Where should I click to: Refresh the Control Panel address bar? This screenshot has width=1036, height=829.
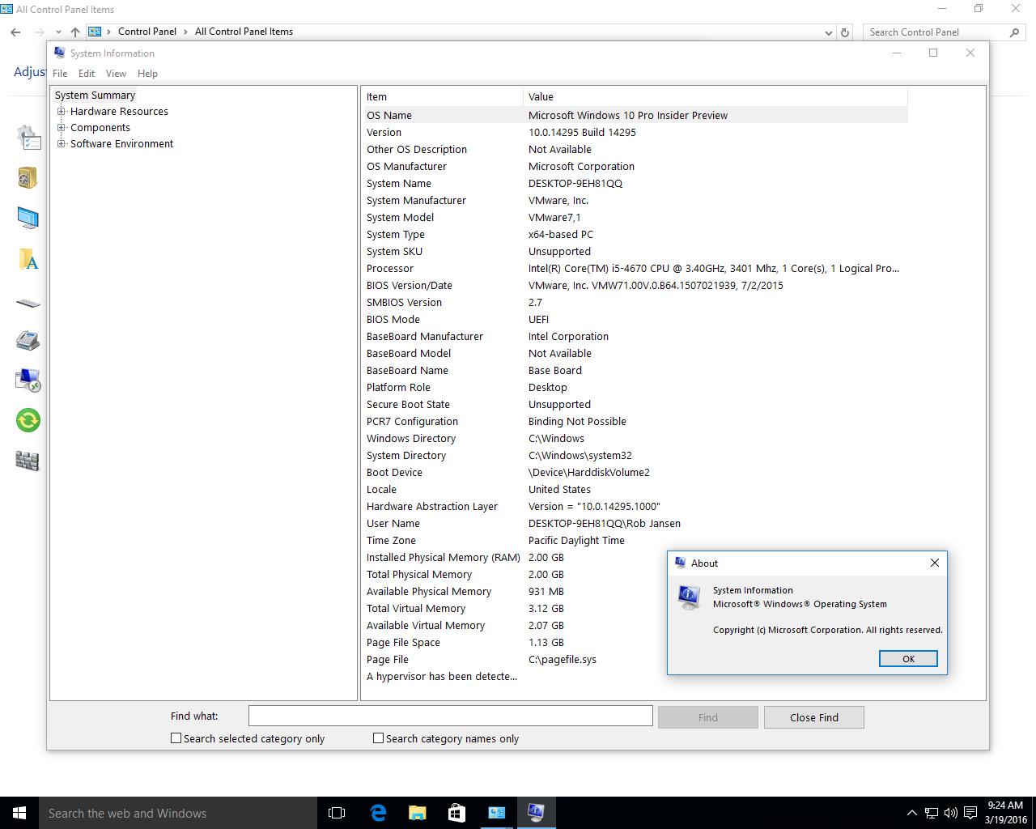pos(845,32)
